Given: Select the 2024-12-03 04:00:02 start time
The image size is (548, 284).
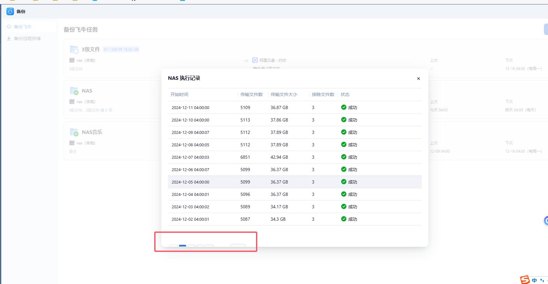Looking at the screenshot, I should pos(191,207).
